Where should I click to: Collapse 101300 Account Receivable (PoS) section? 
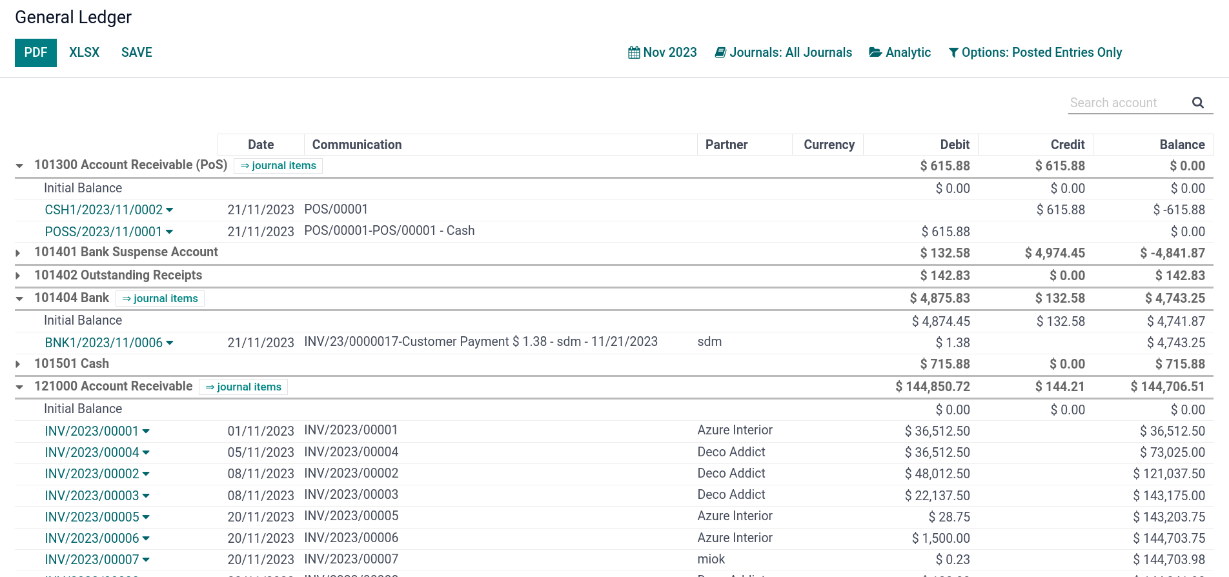(19, 166)
